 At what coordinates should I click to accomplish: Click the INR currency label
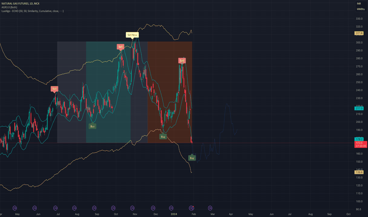point(359,4)
